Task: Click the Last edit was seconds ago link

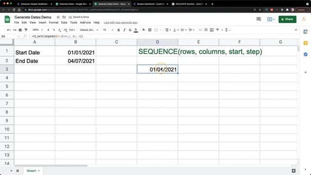Action: (121, 23)
